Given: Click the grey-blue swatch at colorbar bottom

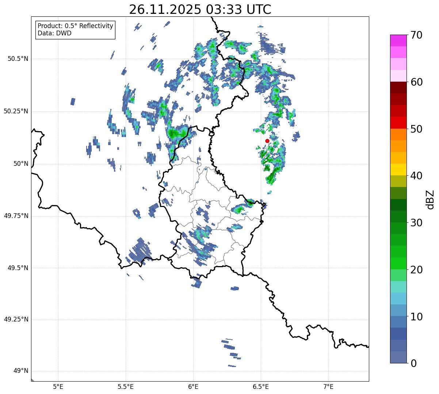Looking at the screenshot, I should coord(398,357).
